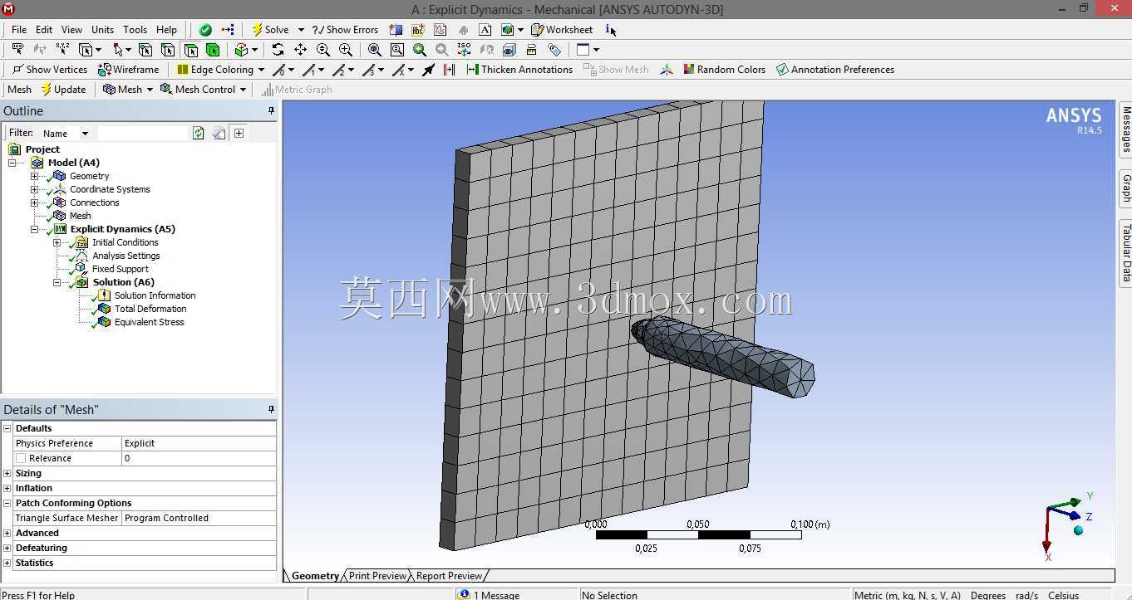Click the Annotation text A icon
1132x600 pixels.
point(485,30)
